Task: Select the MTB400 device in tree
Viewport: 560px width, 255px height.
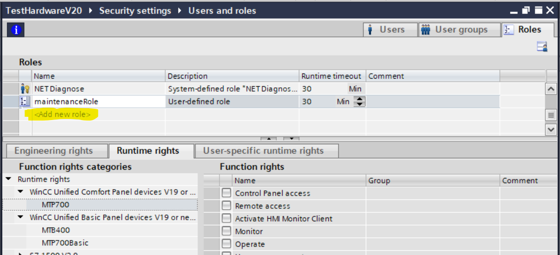Action: 55,230
